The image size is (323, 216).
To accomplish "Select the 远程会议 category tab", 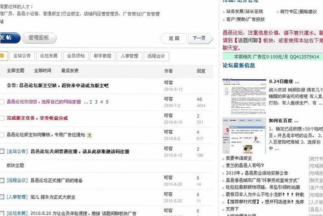I will 156,56.
